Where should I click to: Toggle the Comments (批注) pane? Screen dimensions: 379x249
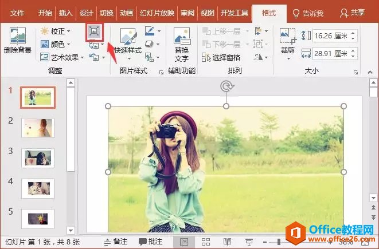pos(151,242)
